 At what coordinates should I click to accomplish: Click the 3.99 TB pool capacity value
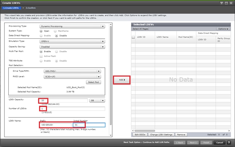(x=70, y=92)
